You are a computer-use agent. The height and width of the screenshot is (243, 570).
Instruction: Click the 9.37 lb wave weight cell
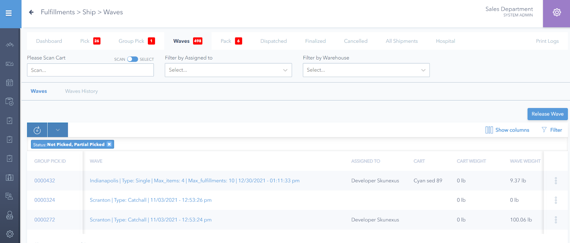[x=518, y=181]
